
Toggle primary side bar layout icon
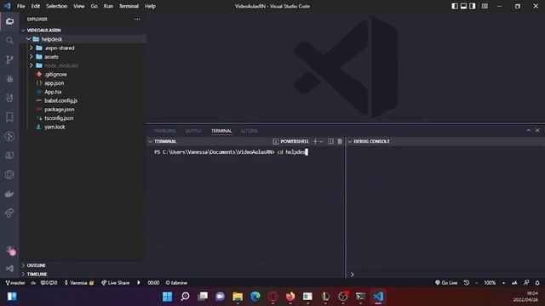tap(455, 6)
